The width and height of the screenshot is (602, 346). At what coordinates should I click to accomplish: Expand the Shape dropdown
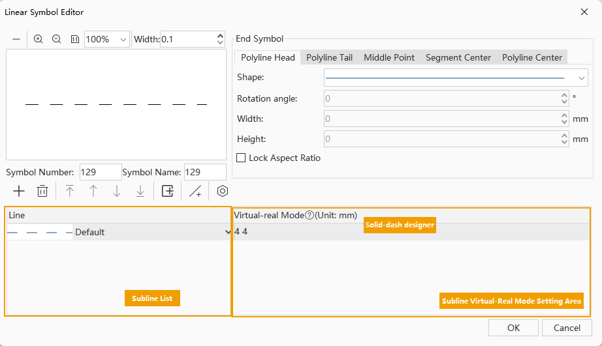coord(582,78)
